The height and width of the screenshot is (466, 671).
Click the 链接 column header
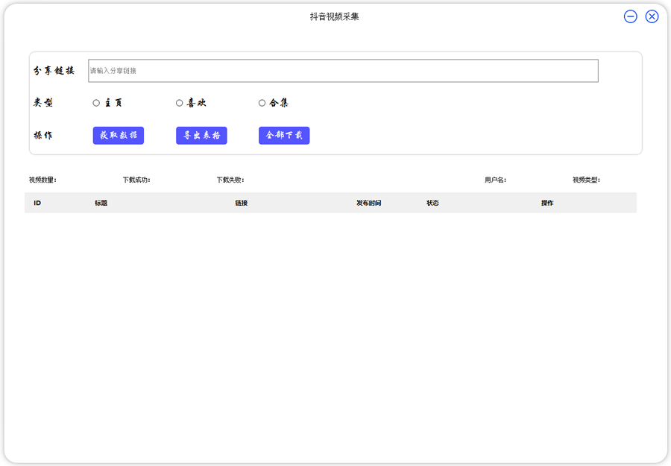tap(241, 203)
